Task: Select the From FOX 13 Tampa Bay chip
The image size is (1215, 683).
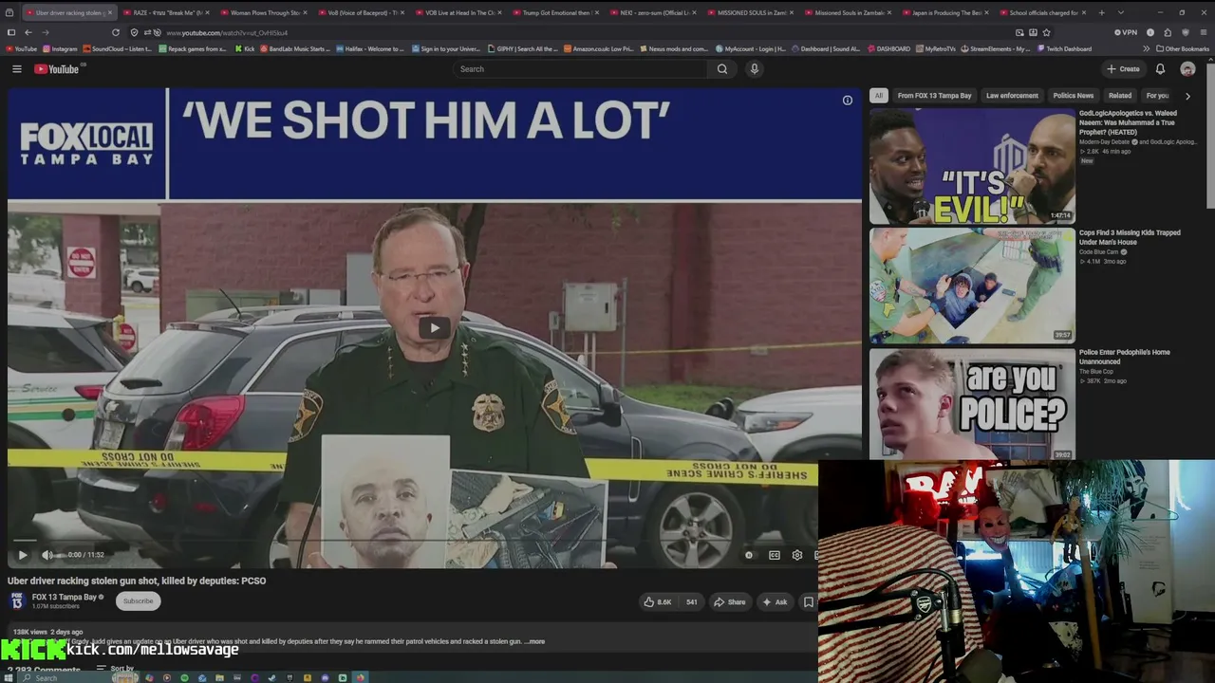Action: pyautogui.click(x=935, y=96)
